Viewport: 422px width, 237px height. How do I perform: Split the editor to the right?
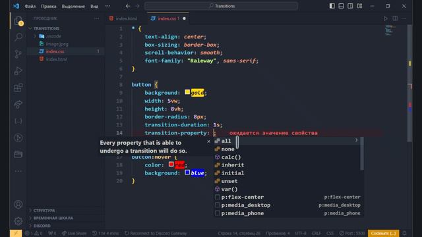coord(395,18)
